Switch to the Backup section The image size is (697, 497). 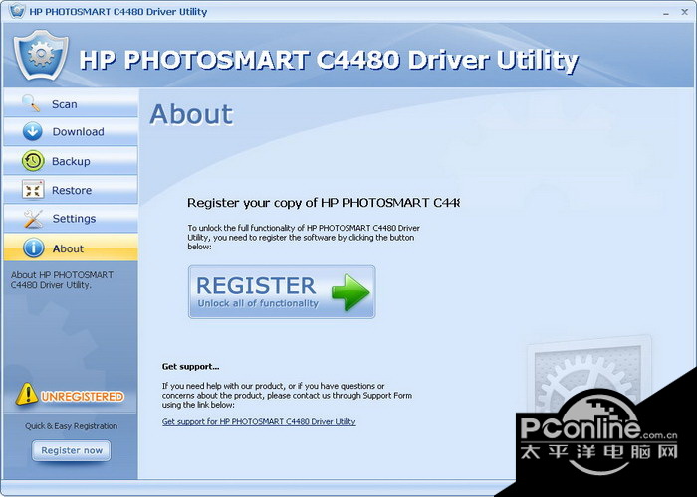[x=71, y=161]
